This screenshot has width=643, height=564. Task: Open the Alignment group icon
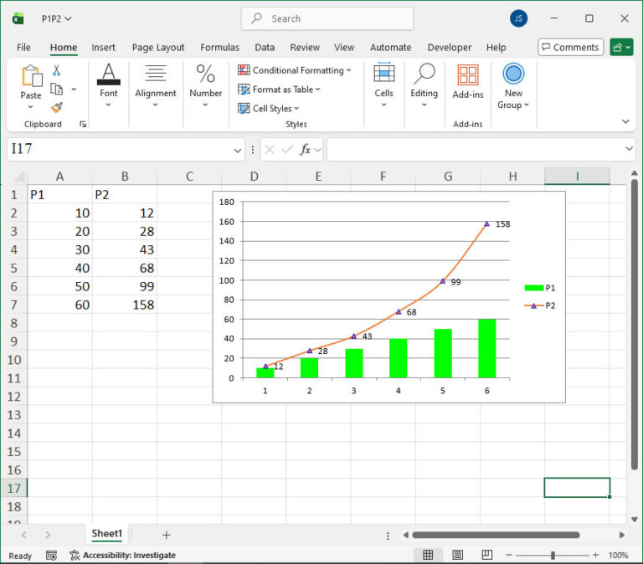[156, 74]
